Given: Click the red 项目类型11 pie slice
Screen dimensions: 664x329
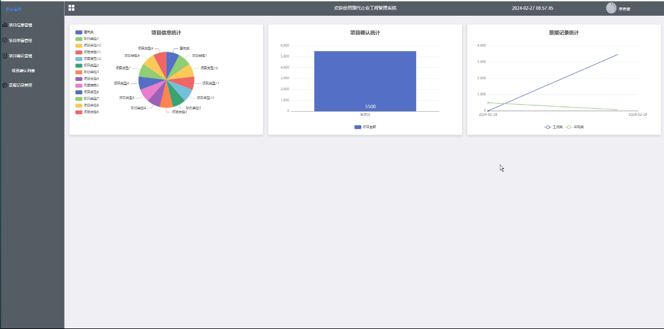Looking at the screenshot, I should point(186,82).
